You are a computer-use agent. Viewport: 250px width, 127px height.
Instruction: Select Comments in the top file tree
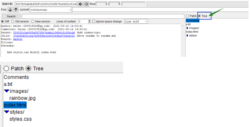[x=193, y=21]
